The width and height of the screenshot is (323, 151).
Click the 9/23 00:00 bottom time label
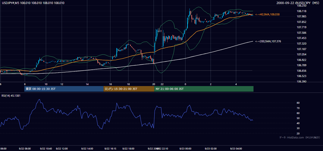click(185, 148)
